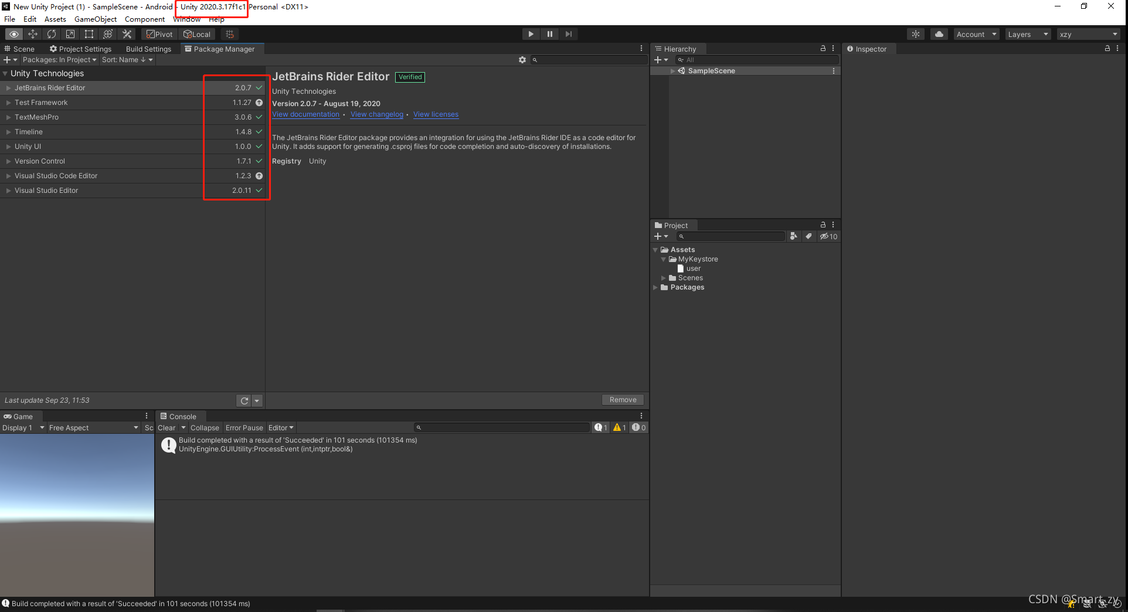The image size is (1128, 612).
Task: Lock the Inspector panel
Action: [1107, 49]
